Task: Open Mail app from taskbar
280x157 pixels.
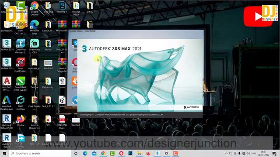Action: pos(94,153)
